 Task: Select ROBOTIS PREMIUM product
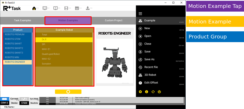click(x=18, y=34)
